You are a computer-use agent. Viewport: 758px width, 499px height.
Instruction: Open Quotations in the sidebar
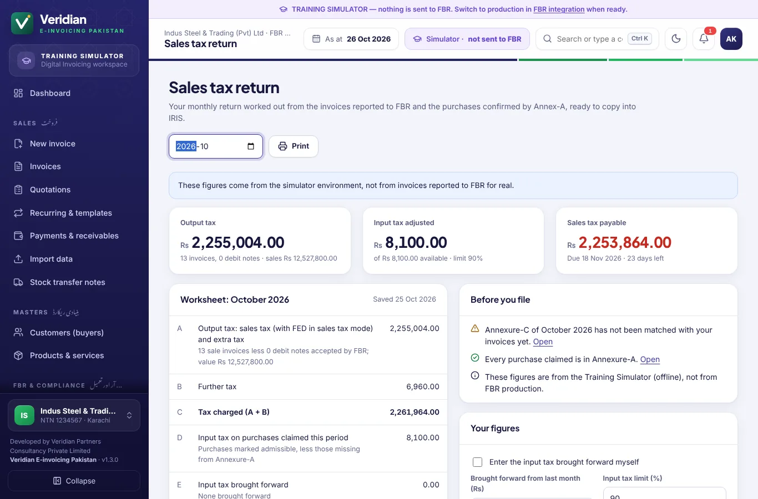74,190
